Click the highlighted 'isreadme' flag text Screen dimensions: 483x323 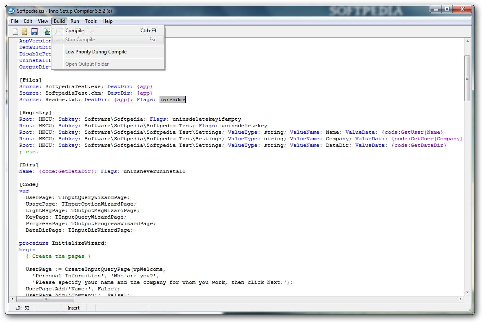pos(173,100)
